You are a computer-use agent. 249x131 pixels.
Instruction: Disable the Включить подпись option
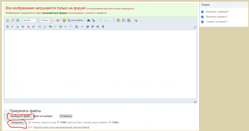[x=202, y=17]
